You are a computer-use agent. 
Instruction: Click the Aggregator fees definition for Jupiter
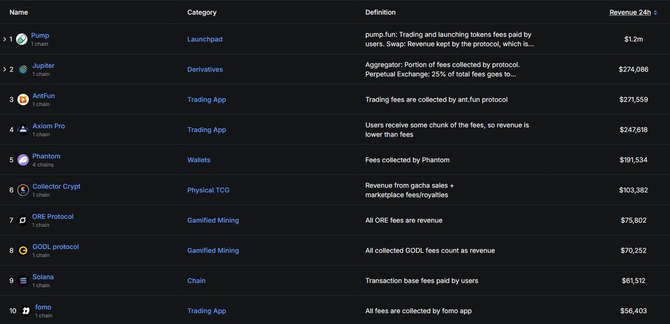point(443,69)
